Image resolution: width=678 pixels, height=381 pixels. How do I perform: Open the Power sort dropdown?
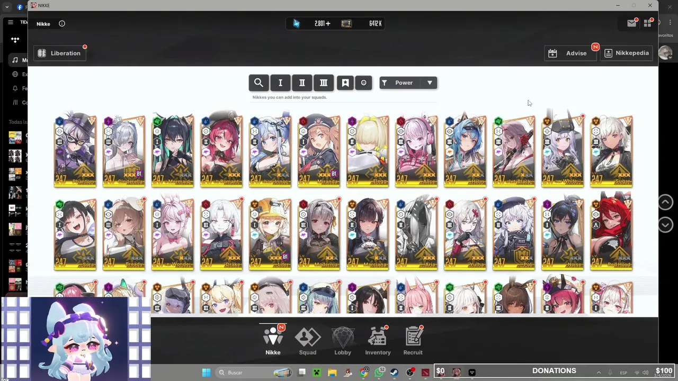tap(408, 83)
